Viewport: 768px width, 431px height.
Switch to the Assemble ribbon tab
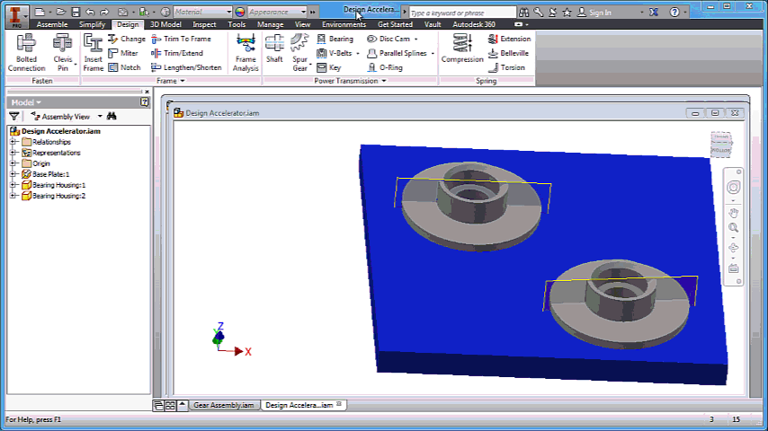point(52,24)
